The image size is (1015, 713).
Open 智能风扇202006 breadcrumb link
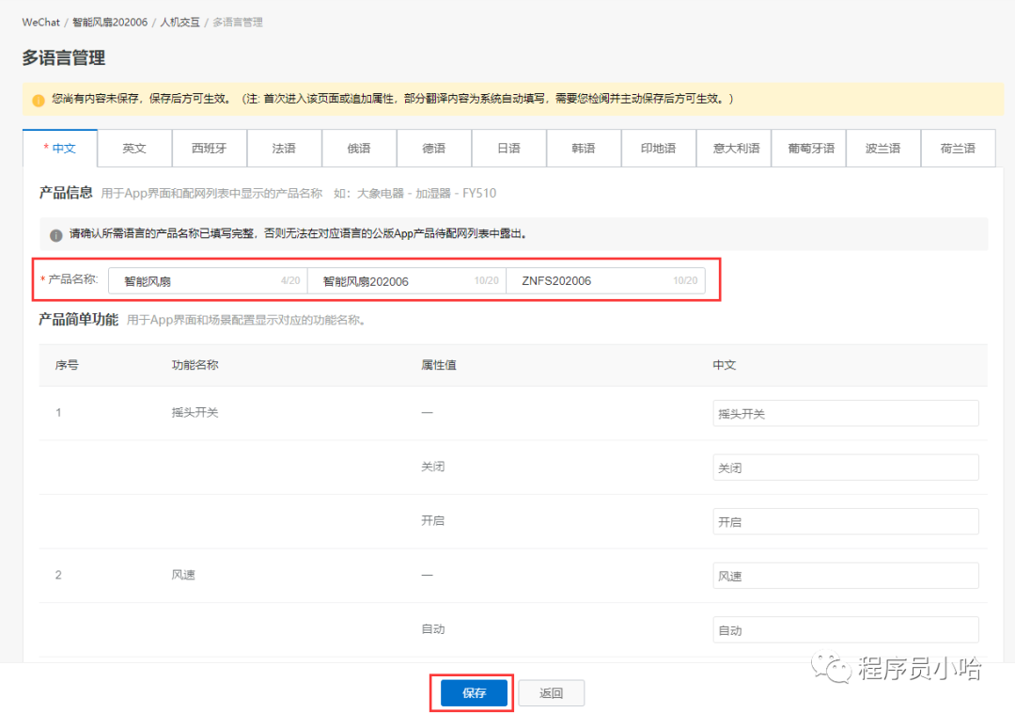pyautogui.click(x=110, y=22)
